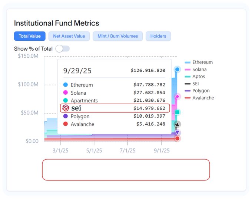
Task: Click the pink Solana diamond marker
Action: [x=177, y=97]
